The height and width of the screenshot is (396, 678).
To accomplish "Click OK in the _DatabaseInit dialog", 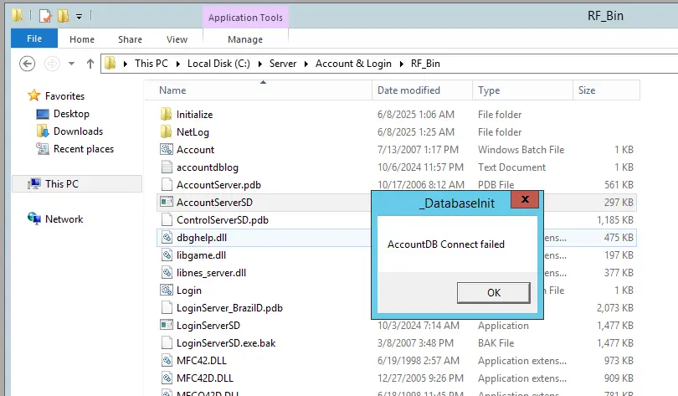I will click(493, 293).
